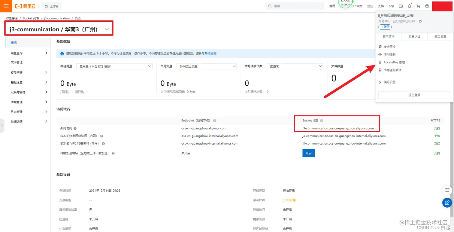Image resolution: width=454 pixels, height=232 pixels.
Task: Open the 支持 top menu item
Action: pyautogui.click(x=381, y=6)
